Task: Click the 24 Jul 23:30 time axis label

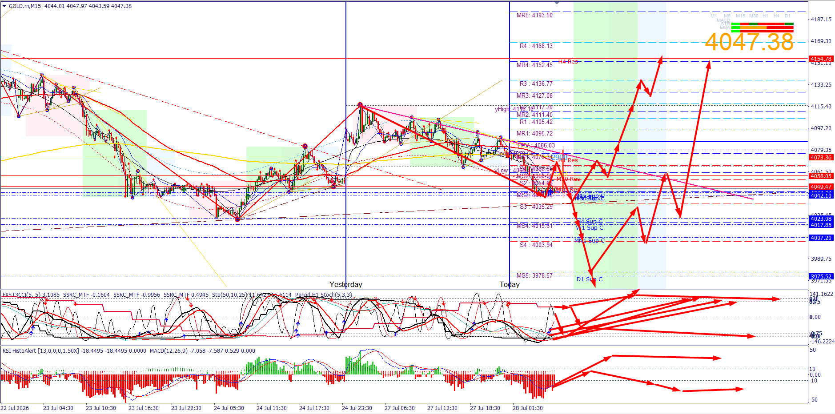Action: point(357,408)
